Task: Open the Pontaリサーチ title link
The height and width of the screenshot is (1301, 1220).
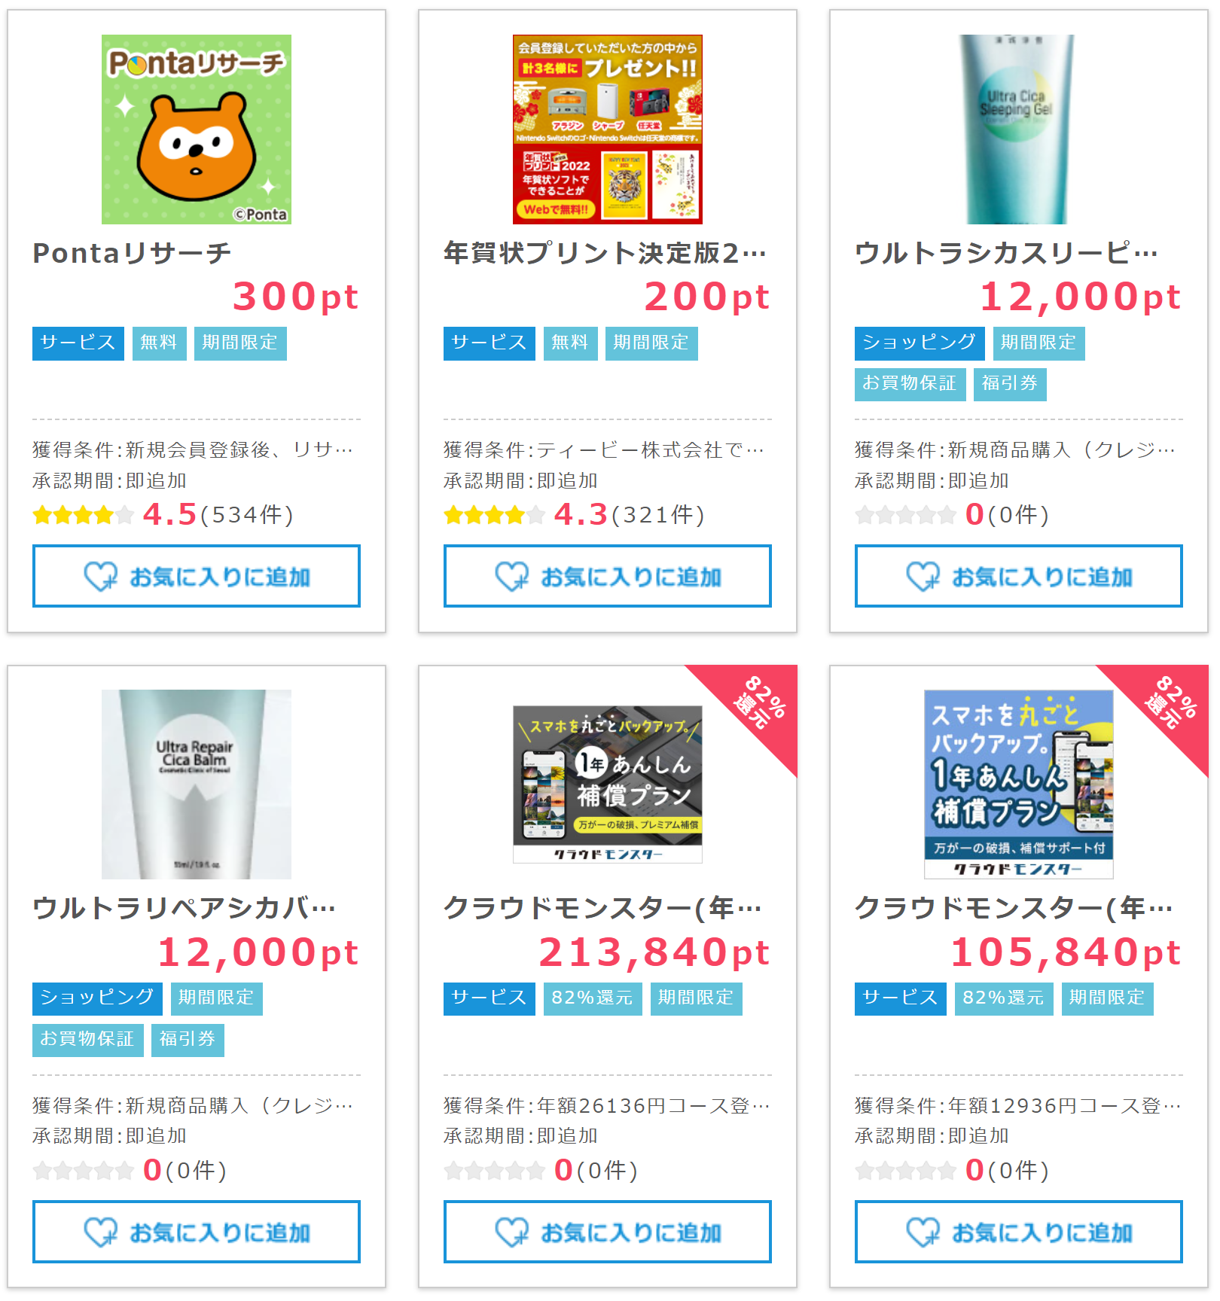Action: tap(132, 254)
